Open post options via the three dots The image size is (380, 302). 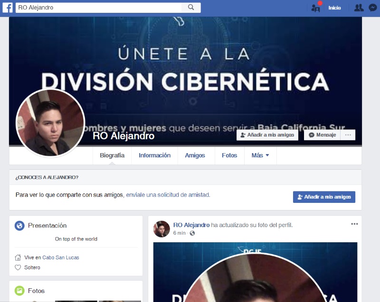(x=354, y=224)
